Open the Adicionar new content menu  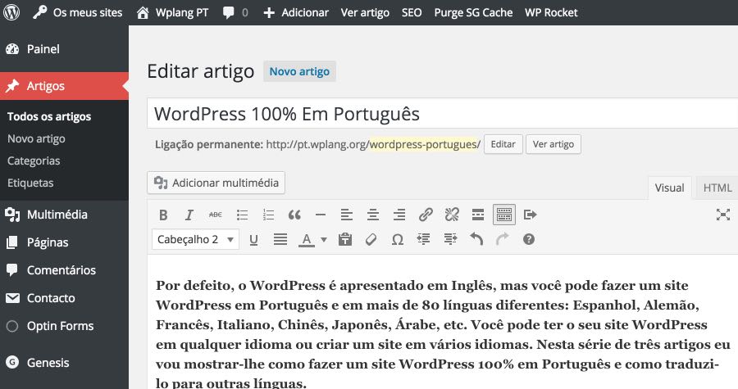point(296,12)
